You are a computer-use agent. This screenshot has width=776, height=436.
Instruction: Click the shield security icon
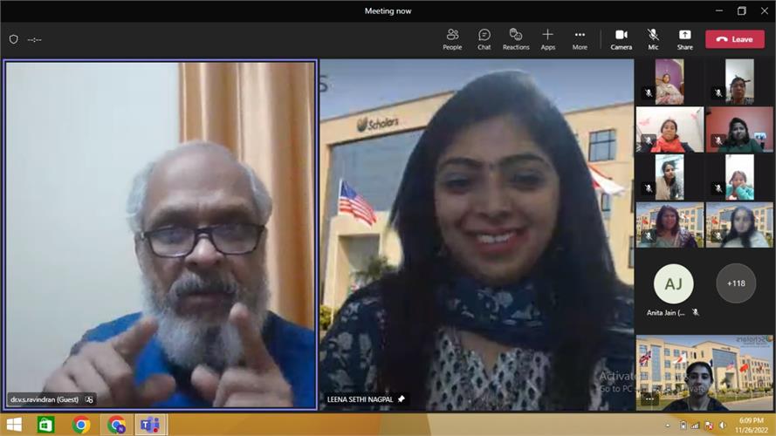tap(13, 39)
